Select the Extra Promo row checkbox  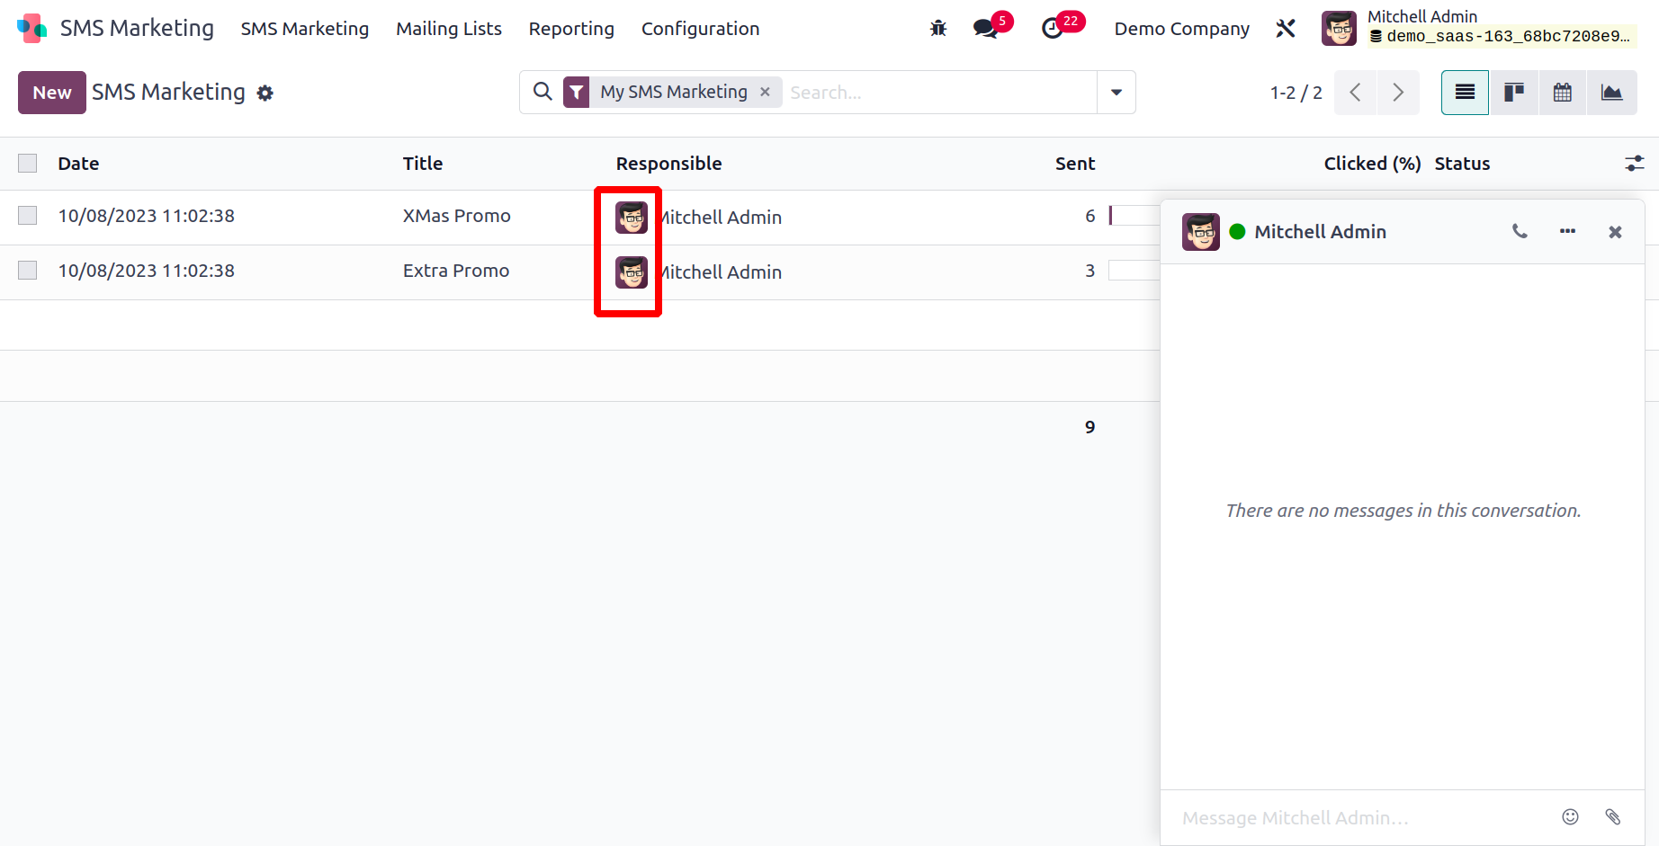pyautogui.click(x=28, y=271)
